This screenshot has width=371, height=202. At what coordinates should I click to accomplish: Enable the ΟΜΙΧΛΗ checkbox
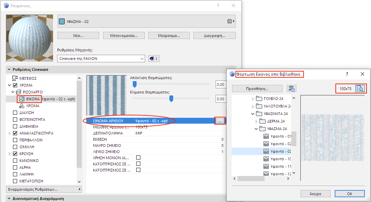15,147
